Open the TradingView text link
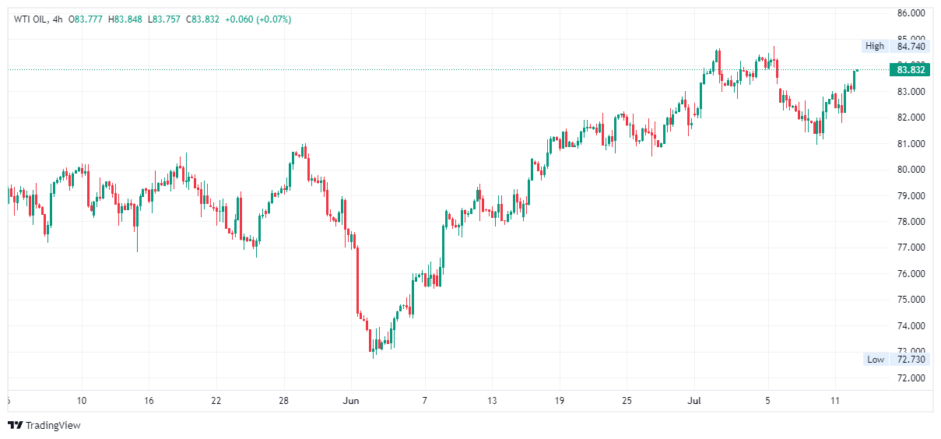 (53, 425)
